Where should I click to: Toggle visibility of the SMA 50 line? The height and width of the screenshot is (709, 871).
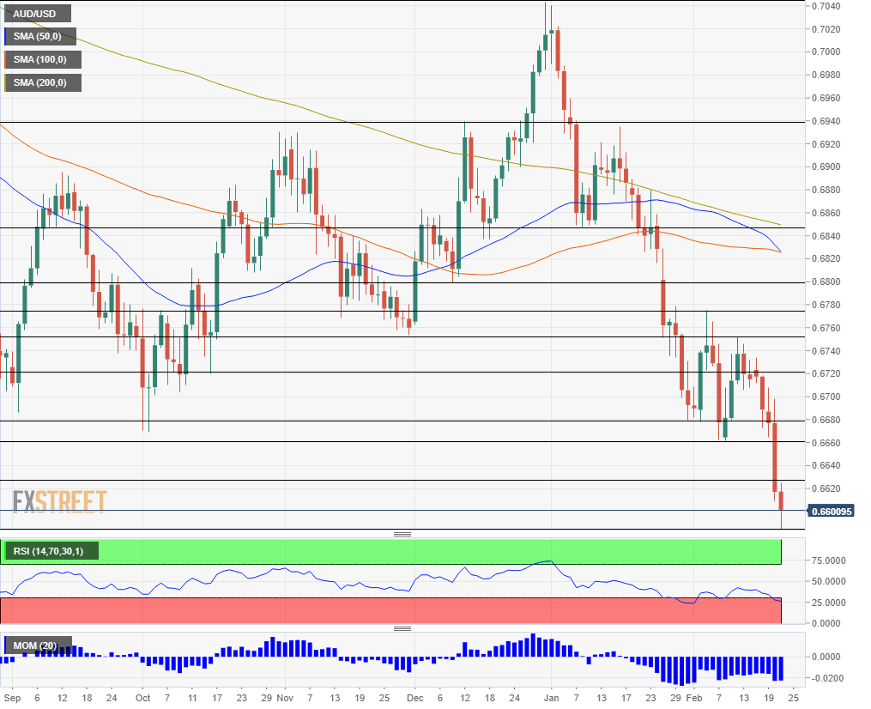coord(39,36)
